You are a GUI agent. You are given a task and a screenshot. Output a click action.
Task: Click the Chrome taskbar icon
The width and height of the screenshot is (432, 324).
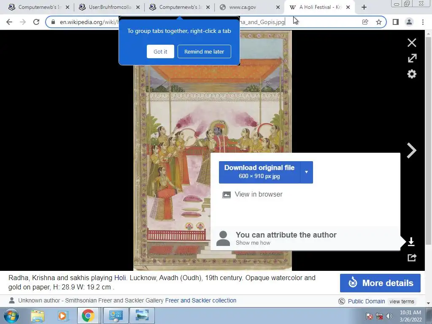click(x=88, y=316)
